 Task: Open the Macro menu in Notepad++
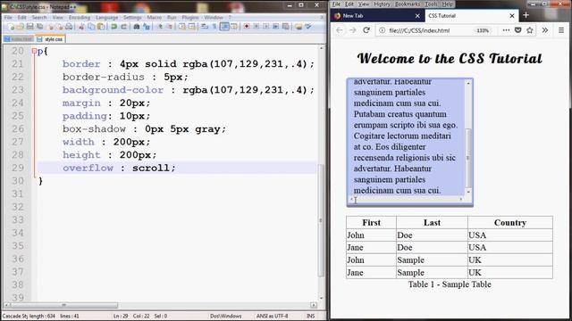154,18
